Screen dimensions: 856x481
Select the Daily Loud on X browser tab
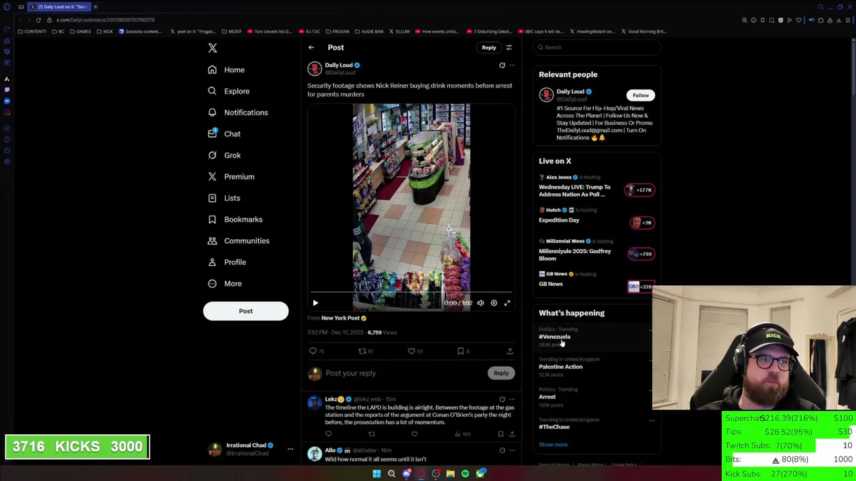point(59,7)
